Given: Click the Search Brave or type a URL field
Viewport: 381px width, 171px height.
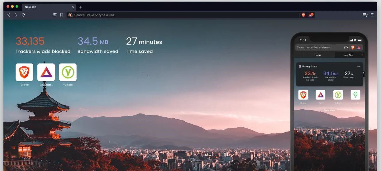Looking at the screenshot, I should click(184, 15).
